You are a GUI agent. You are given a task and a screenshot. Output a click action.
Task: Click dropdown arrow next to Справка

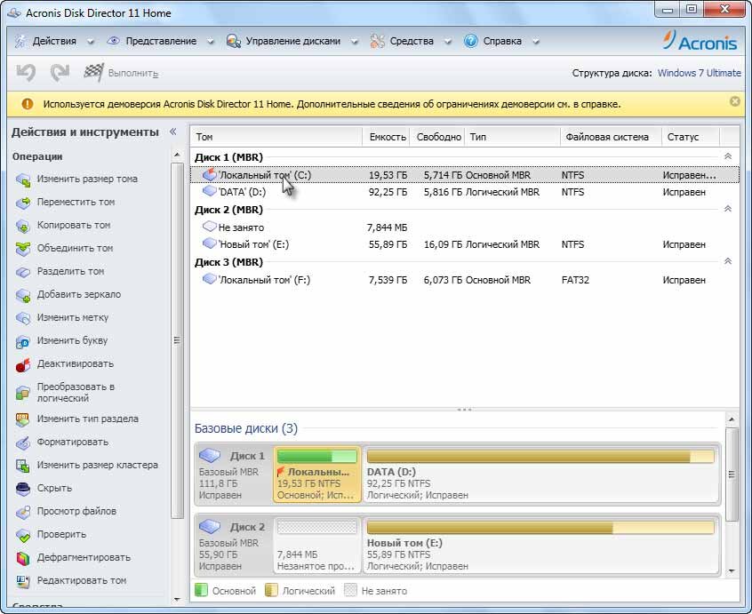[x=536, y=42]
